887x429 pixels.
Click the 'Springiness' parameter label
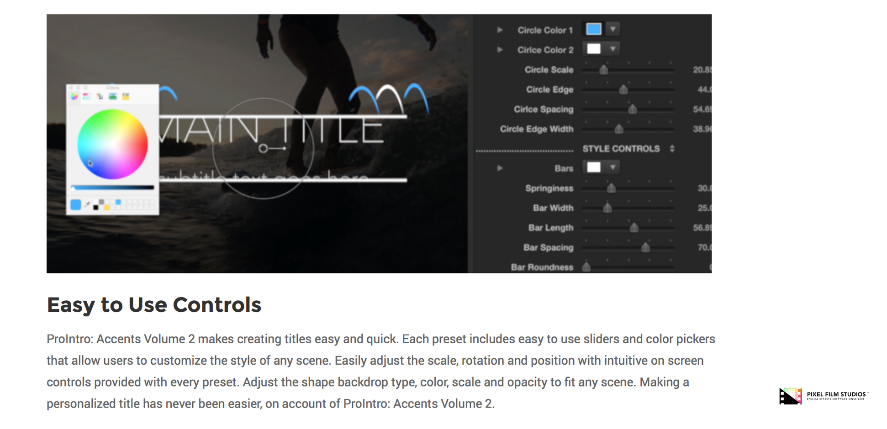point(549,188)
